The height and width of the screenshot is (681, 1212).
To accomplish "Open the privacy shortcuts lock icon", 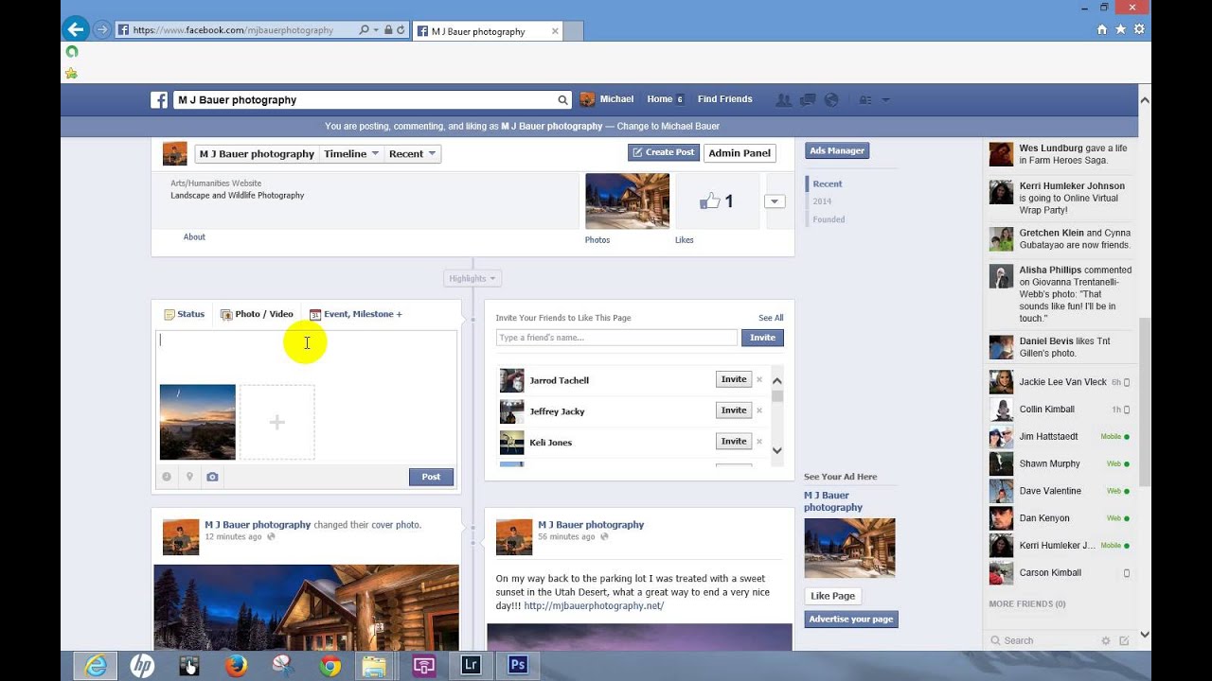I will [x=865, y=99].
